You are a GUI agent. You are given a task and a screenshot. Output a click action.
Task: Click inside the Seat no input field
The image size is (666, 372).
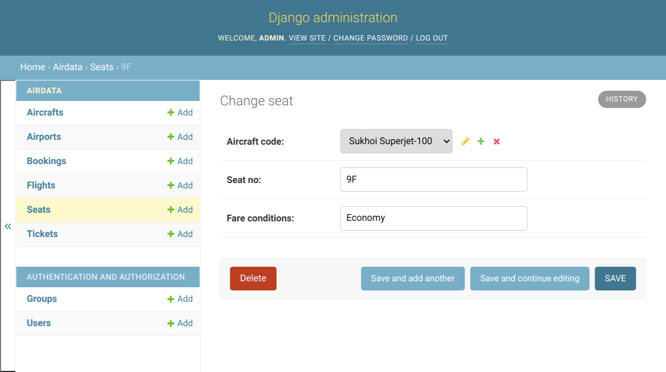click(433, 179)
